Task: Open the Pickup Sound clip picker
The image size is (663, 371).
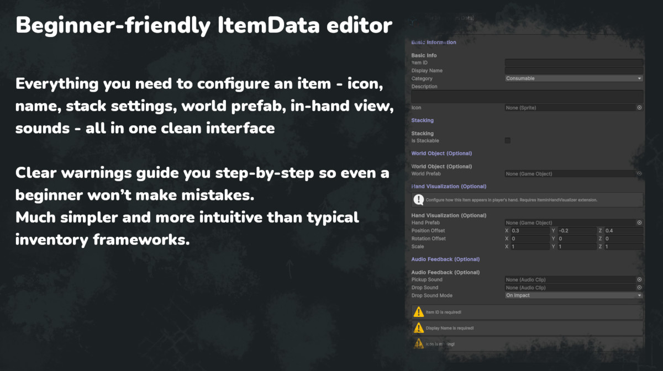Action: [639, 279]
